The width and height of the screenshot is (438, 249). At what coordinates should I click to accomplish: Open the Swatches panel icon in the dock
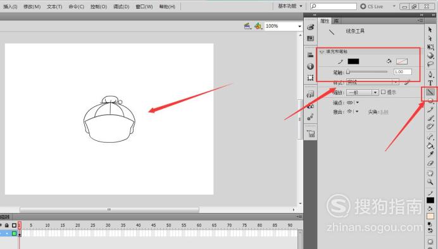(310, 39)
